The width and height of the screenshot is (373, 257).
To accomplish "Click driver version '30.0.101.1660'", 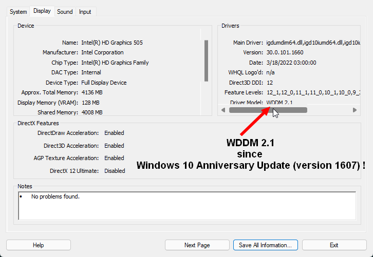I will 285,52.
